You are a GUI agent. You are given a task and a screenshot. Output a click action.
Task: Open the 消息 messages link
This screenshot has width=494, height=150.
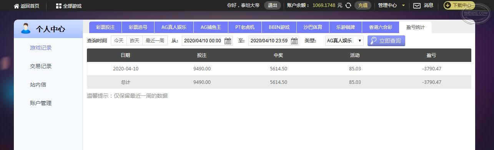pyautogui.click(x=429, y=5)
